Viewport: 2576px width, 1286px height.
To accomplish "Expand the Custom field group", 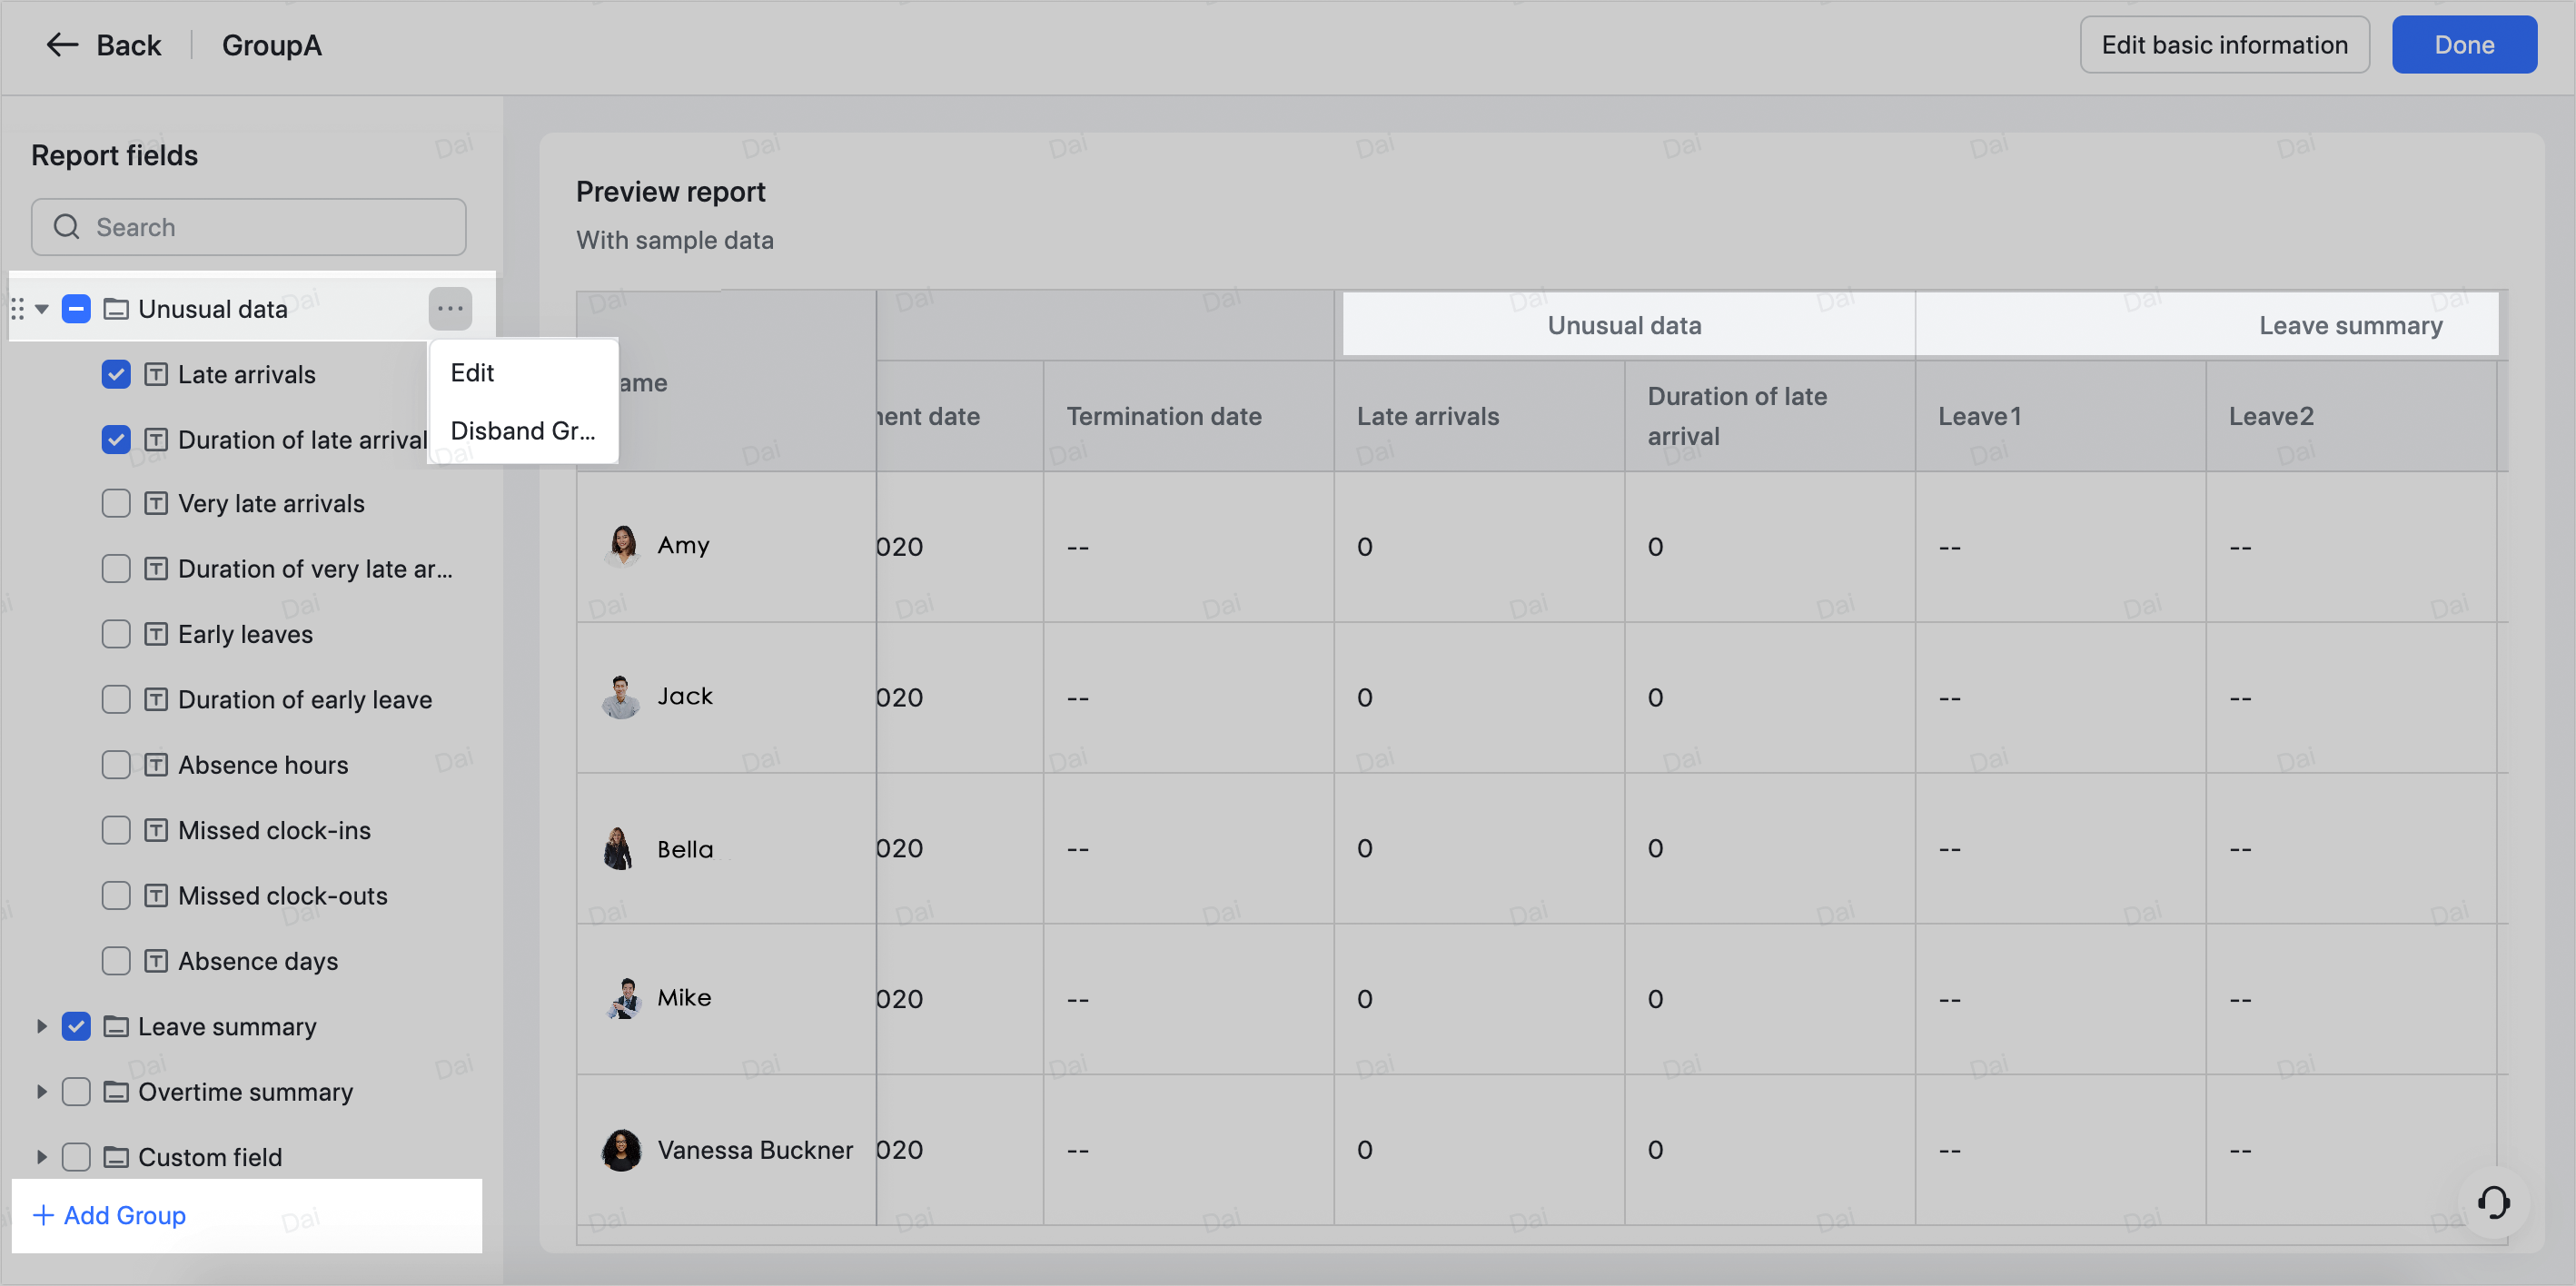I will pyautogui.click(x=41, y=1157).
